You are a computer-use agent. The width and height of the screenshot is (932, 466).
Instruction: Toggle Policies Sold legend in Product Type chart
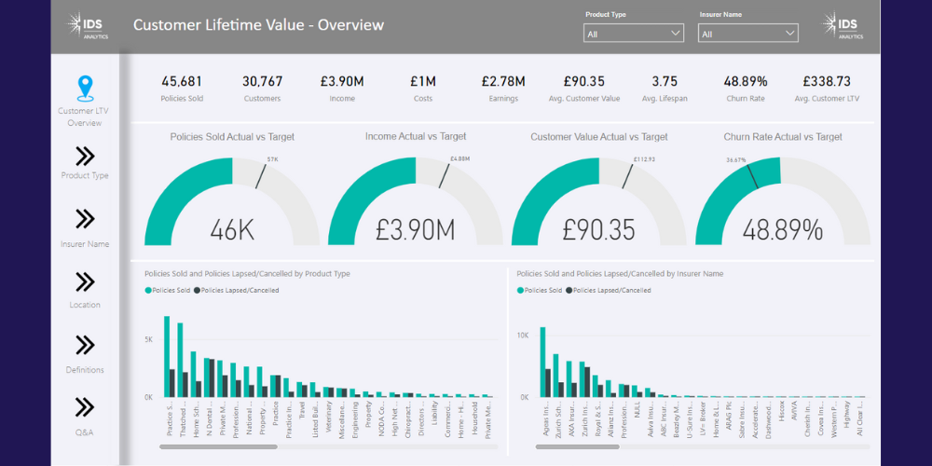pos(169,291)
